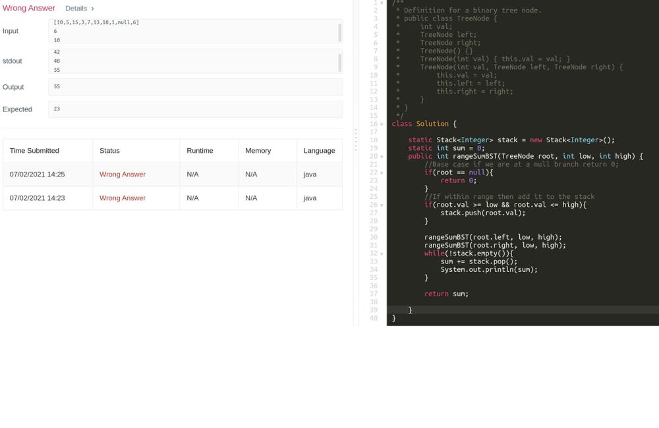Fold rangeSumBST method at line 20

click(382, 157)
